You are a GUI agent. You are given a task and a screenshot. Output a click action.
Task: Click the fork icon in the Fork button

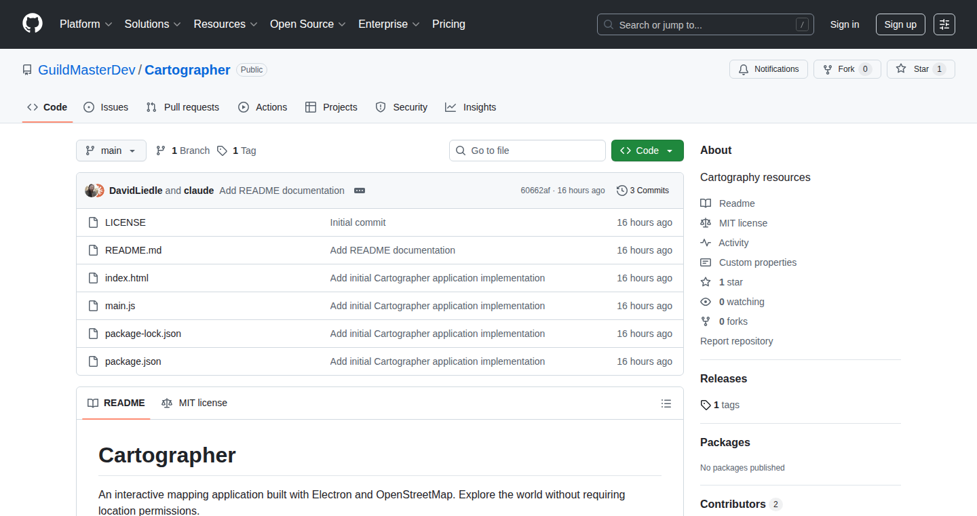828,69
